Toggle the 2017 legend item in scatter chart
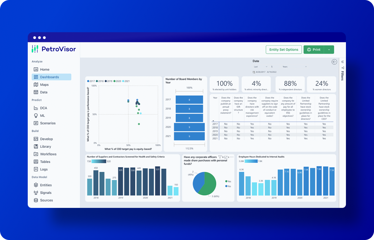This screenshot has height=240, width=374. pyautogui.click(x=91, y=81)
